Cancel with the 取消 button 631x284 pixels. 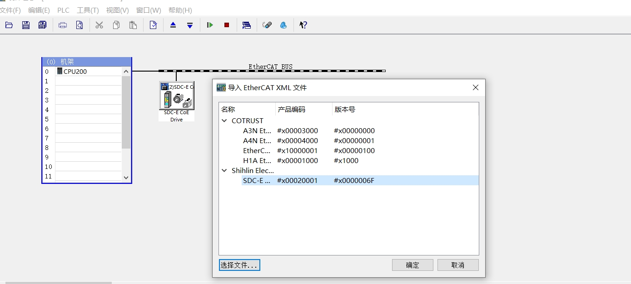point(458,265)
